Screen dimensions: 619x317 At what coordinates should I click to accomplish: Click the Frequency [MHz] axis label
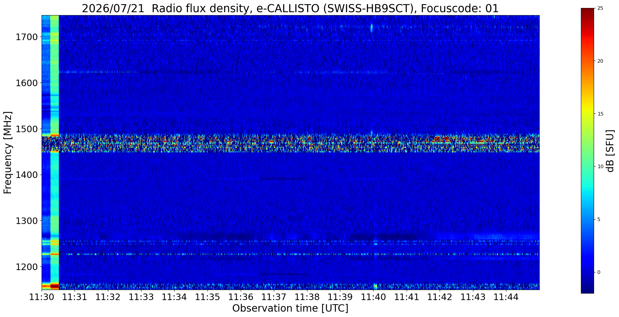(x=8, y=152)
